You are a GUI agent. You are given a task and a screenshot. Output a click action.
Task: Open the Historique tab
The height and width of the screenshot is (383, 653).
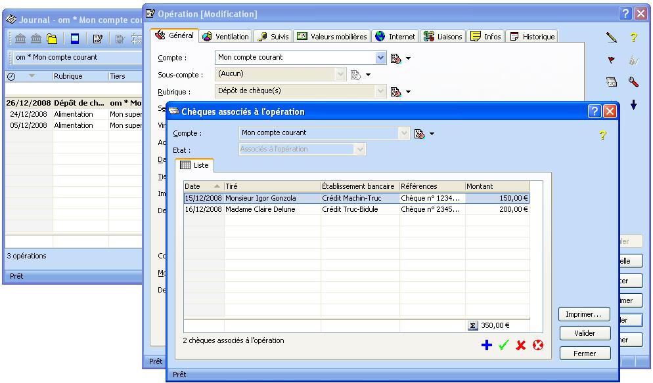coord(533,37)
